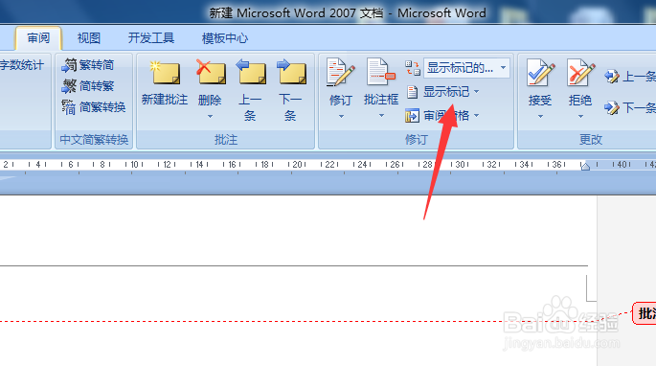Expand the 修订 dropdown arrow

pyautogui.click(x=341, y=117)
